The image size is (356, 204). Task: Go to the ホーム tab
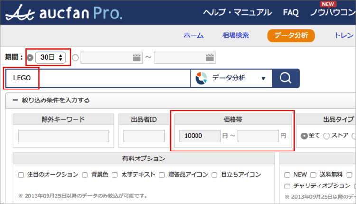point(193,35)
